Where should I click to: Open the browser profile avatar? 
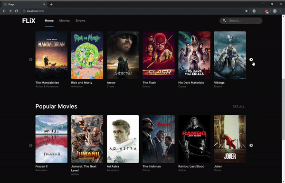[275, 11]
